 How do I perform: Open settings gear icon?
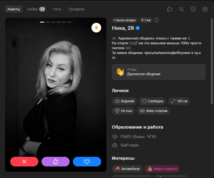(x=205, y=9)
